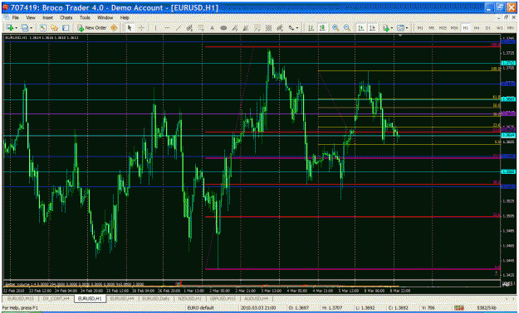Screen dimensions: 519x313
Task: Choose the equidistant channel tool
Action: click(189, 28)
